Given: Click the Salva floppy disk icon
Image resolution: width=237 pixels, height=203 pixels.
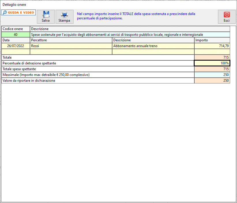Looking at the screenshot, I should (46, 15).
